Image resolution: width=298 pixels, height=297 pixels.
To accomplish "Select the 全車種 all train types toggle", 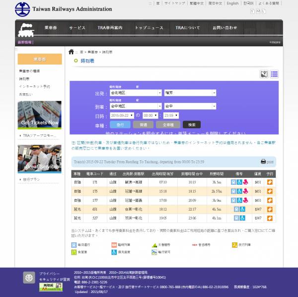I will click(168, 125).
